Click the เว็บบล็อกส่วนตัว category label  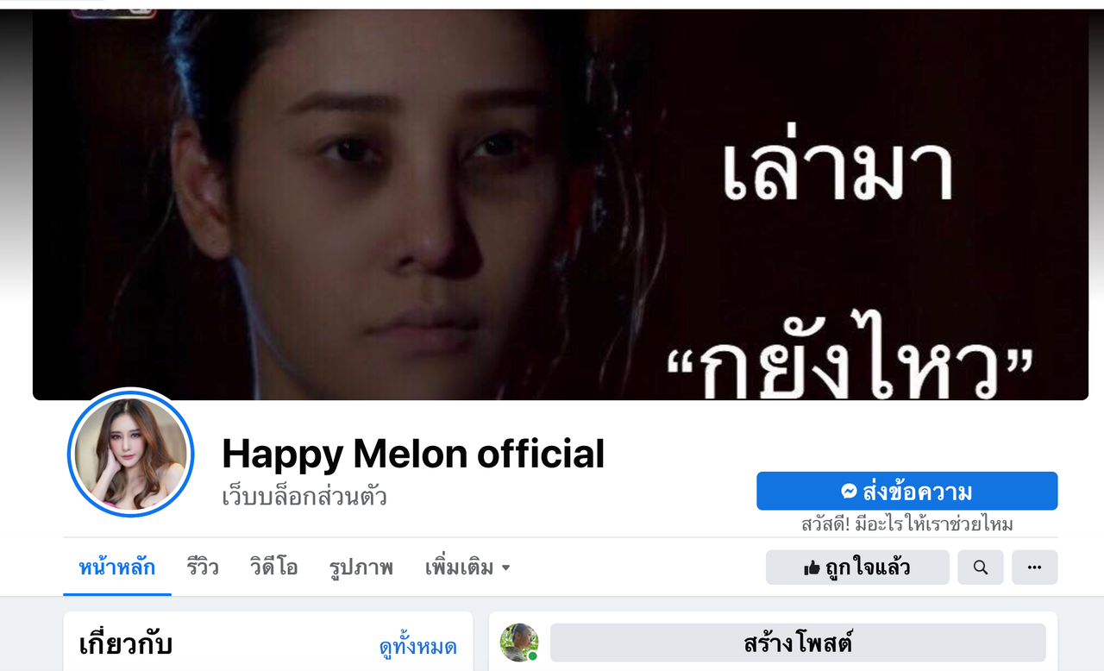pos(304,497)
